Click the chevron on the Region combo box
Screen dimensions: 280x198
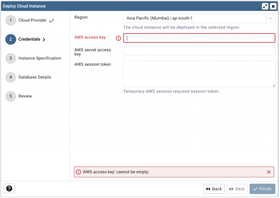pyautogui.click(x=271, y=18)
